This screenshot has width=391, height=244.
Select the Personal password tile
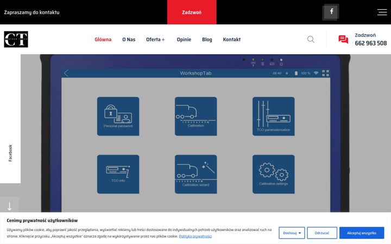(118, 116)
